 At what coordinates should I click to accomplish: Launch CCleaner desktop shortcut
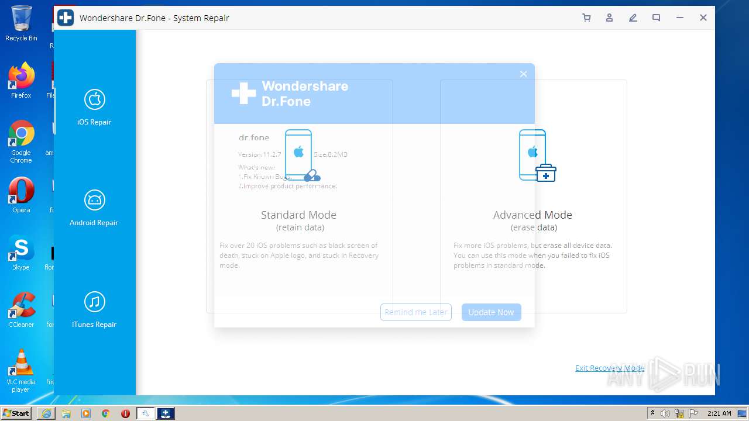point(21,310)
